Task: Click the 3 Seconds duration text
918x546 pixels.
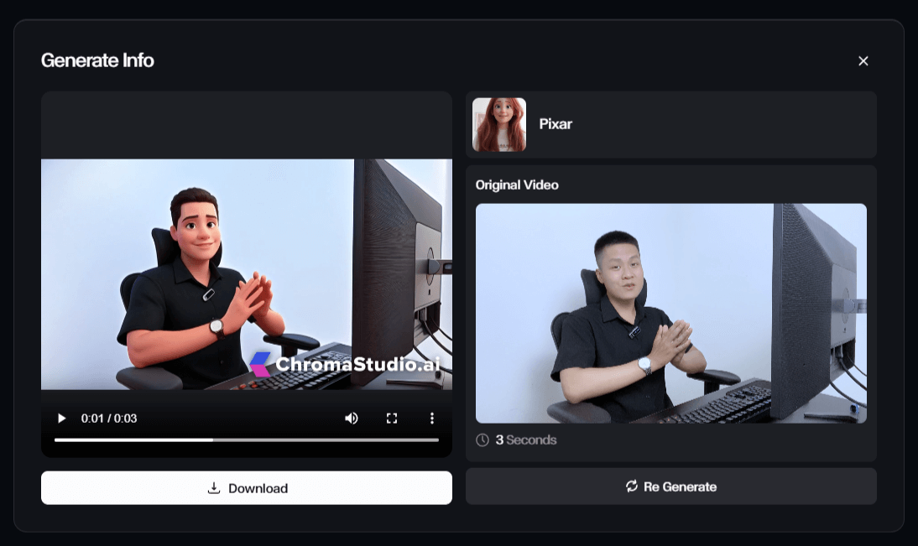Action: 526,440
